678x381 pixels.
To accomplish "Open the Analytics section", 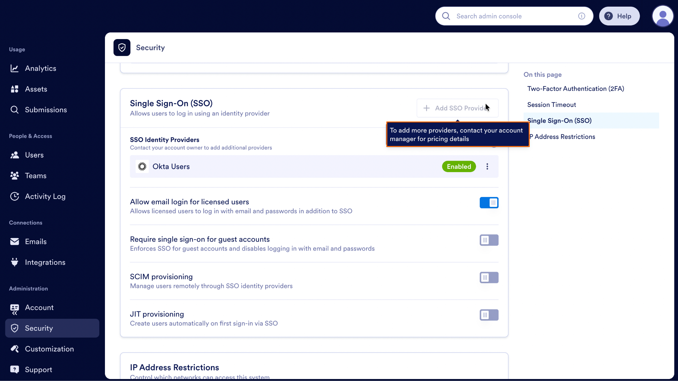I will 41,68.
